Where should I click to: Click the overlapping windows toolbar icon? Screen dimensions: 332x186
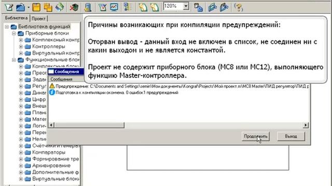[198, 7]
